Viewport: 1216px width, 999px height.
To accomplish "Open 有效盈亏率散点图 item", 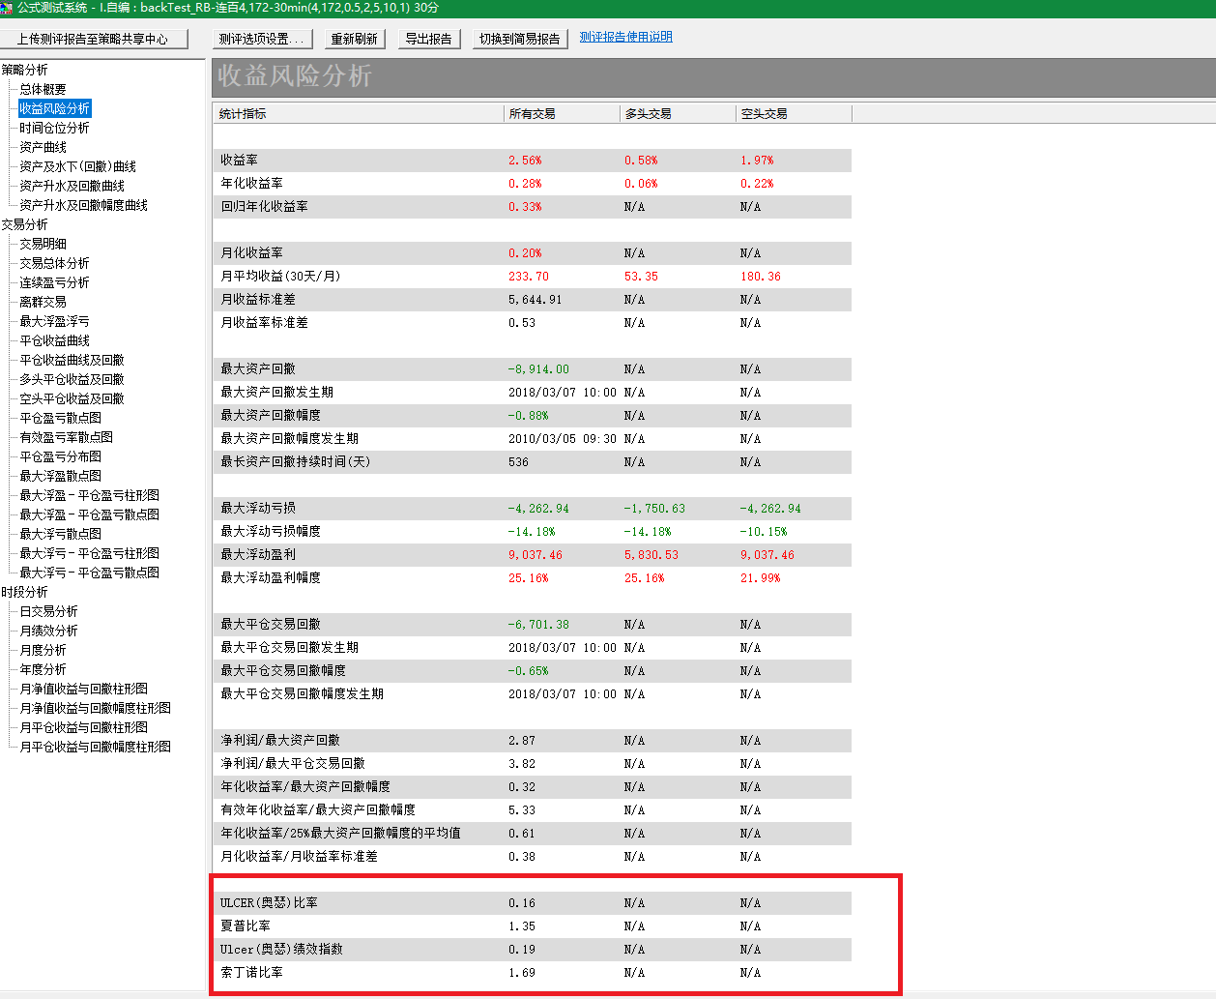I will click(x=66, y=437).
